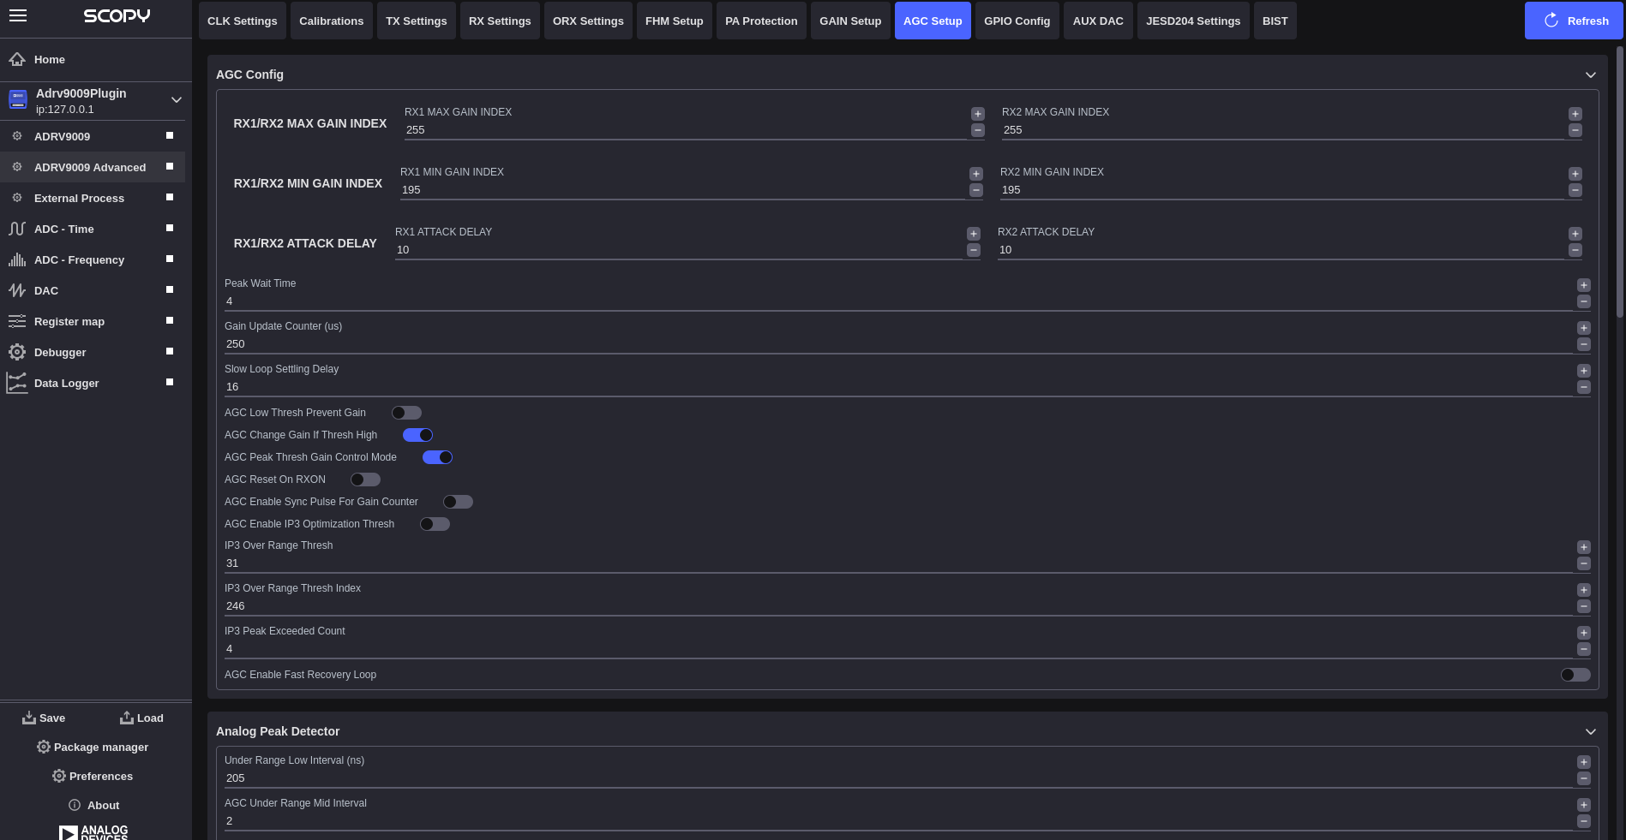Image resolution: width=1626 pixels, height=840 pixels.
Task: Open the RX Settings tab
Action: 500,21
